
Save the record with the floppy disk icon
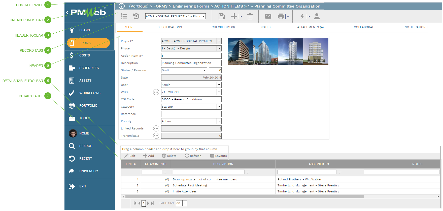pos(222,16)
